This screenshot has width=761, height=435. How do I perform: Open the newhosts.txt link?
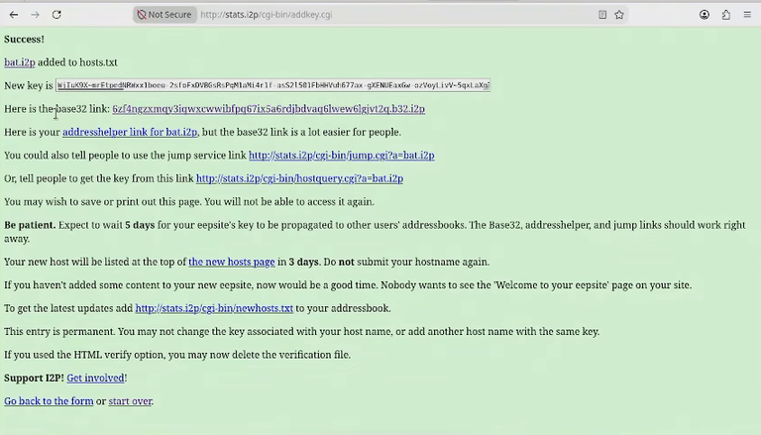click(x=214, y=308)
